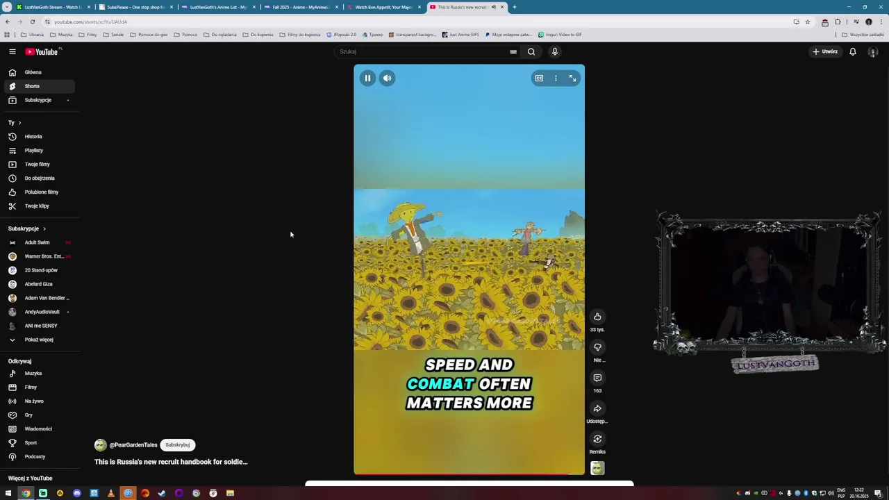Screen dimensions: 889x500
Task: Open Polubione filmy playlist
Action: [39, 192]
